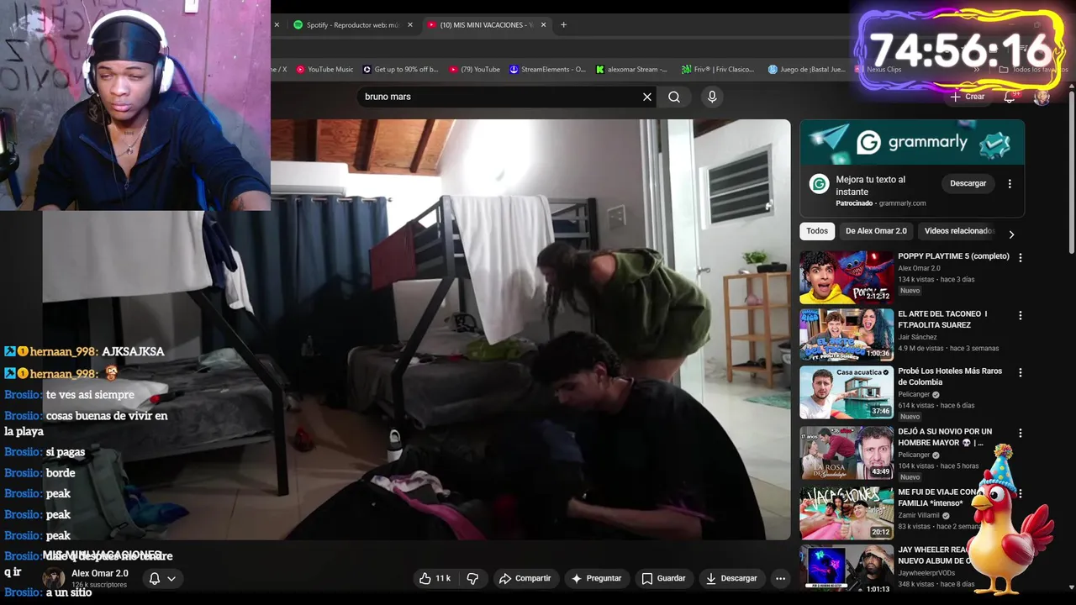Open Alex Omar 2.0 channel avatar
Viewport: 1076px width, 605px height.
click(54, 578)
